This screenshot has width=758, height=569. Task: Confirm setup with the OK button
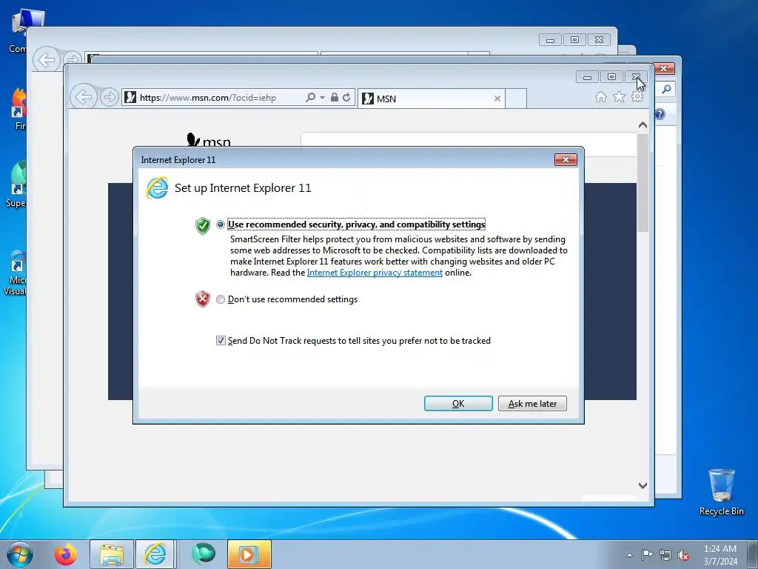[x=458, y=404]
